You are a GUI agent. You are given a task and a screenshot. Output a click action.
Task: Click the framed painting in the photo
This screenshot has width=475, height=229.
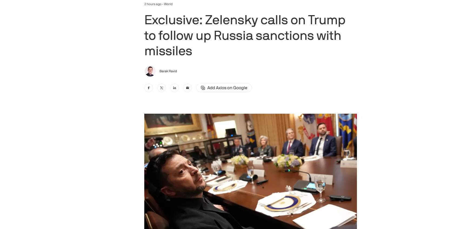point(172,123)
